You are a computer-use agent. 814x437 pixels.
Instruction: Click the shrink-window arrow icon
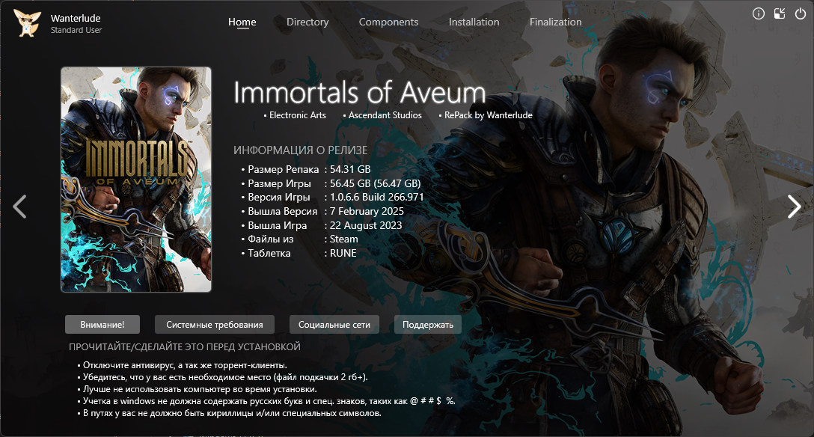pos(780,13)
